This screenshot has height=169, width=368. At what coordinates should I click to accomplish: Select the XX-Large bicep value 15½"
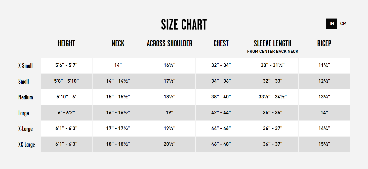(324, 144)
